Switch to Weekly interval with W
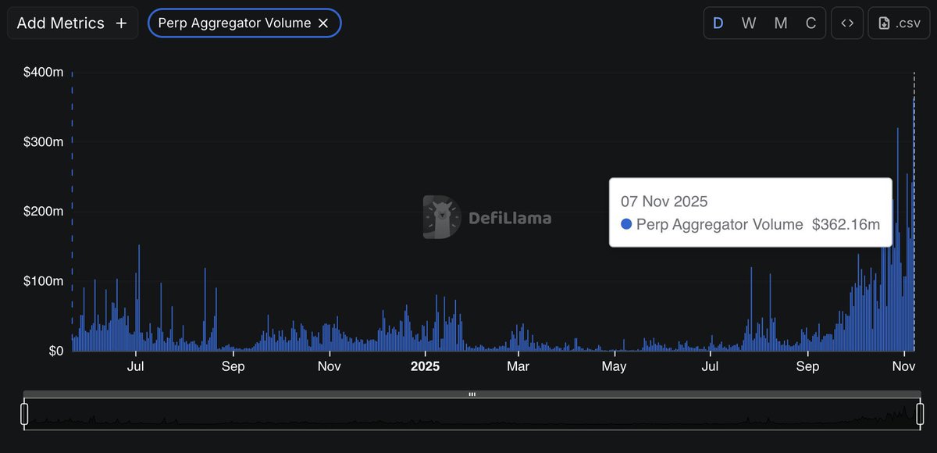The height and width of the screenshot is (453, 937). click(x=749, y=23)
